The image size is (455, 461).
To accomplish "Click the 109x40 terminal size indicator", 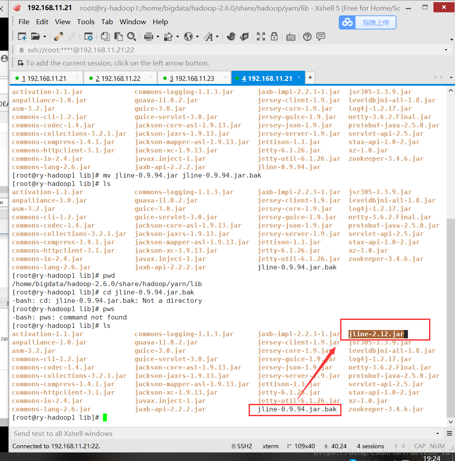I will click(x=301, y=446).
